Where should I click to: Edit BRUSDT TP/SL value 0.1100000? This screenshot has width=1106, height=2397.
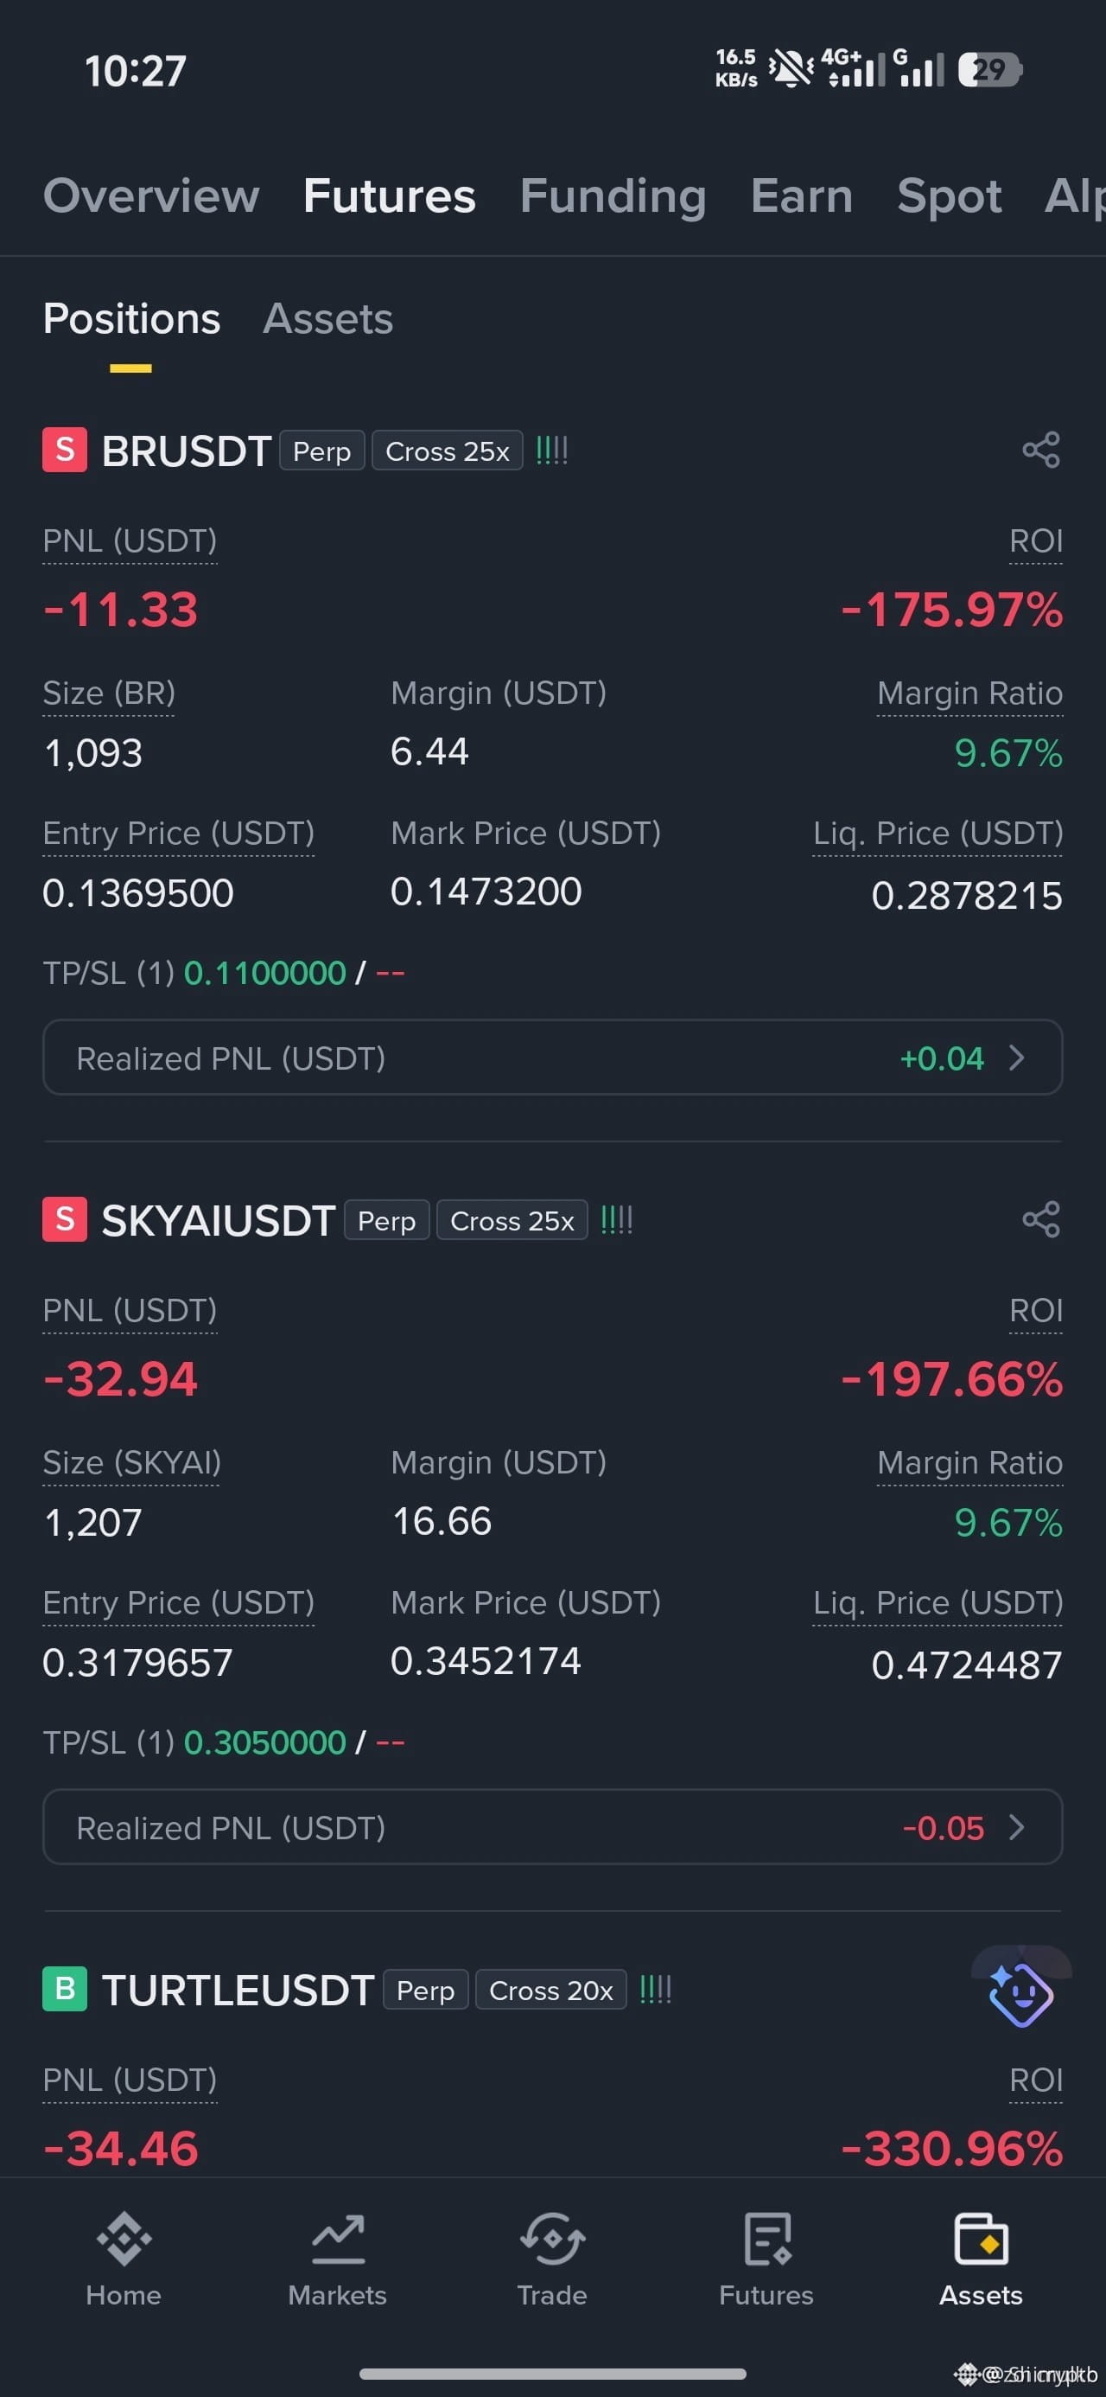click(x=265, y=974)
